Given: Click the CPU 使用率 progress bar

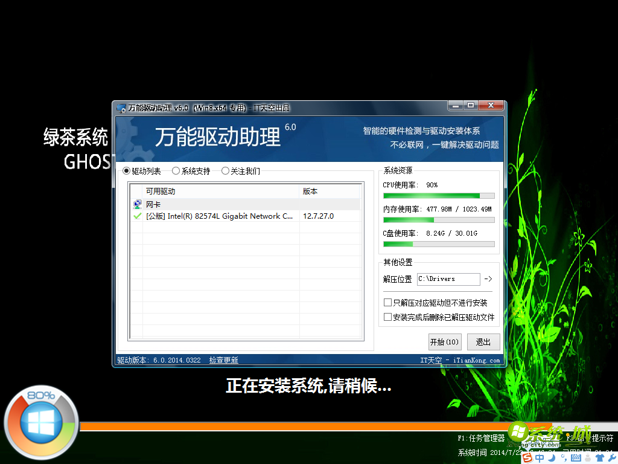Looking at the screenshot, I should (438, 195).
